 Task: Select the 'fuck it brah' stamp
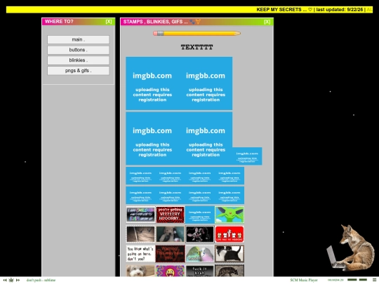pos(199,271)
